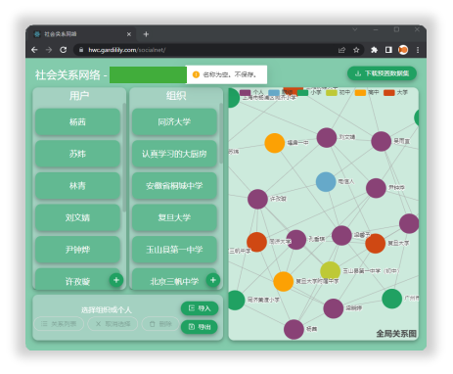The image size is (453, 374).
Task: Select user 苏炜 in the 用户 list
Action: click(x=77, y=154)
